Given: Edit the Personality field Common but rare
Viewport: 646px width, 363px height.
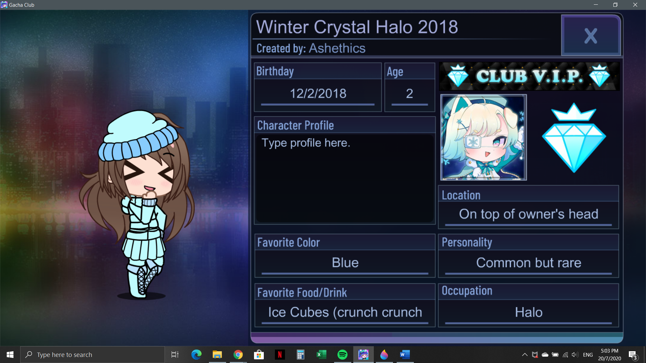Looking at the screenshot, I should tap(528, 263).
